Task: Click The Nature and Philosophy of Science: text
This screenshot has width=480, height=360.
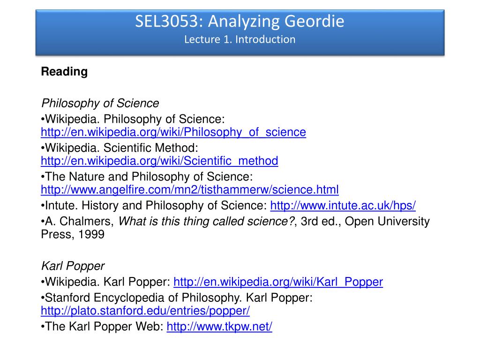Action: [147, 177]
